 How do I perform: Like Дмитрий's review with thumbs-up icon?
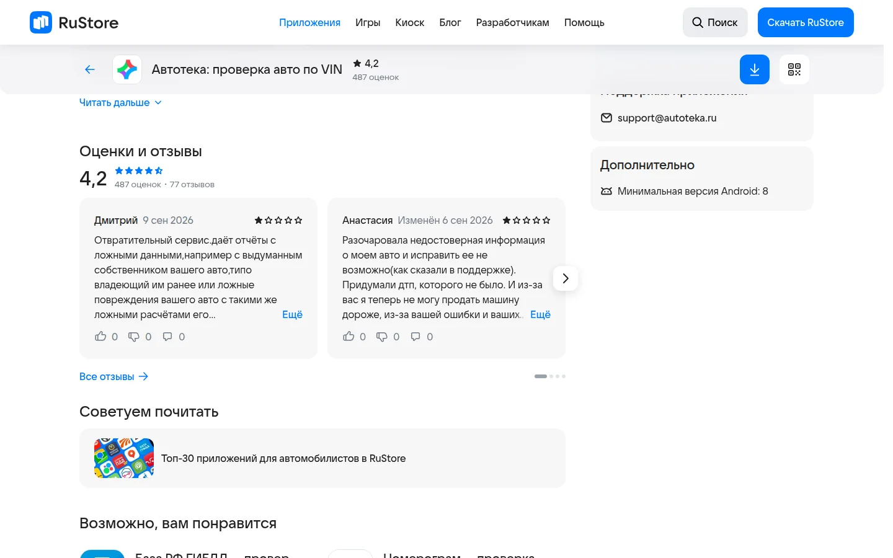pyautogui.click(x=100, y=336)
